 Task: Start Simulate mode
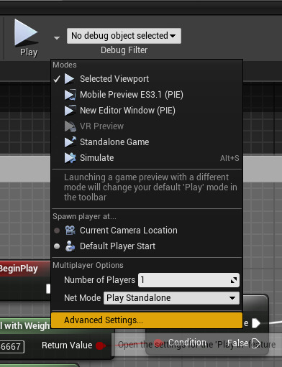pos(147,158)
